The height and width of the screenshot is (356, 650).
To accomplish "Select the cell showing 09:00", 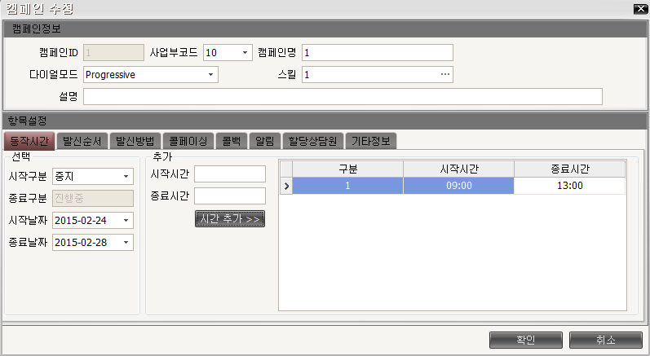I will 458,186.
